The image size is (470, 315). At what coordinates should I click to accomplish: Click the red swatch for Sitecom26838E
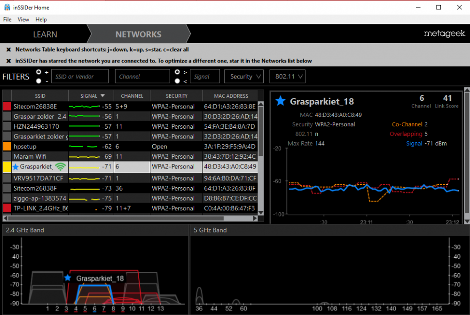[x=7, y=107]
